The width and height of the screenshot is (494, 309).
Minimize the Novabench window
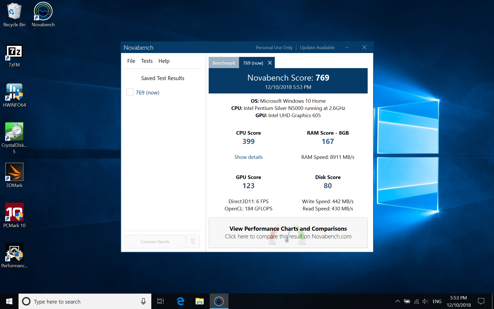coord(347,47)
